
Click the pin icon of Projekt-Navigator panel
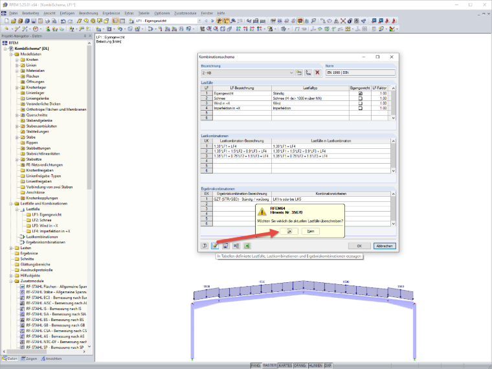click(x=85, y=36)
